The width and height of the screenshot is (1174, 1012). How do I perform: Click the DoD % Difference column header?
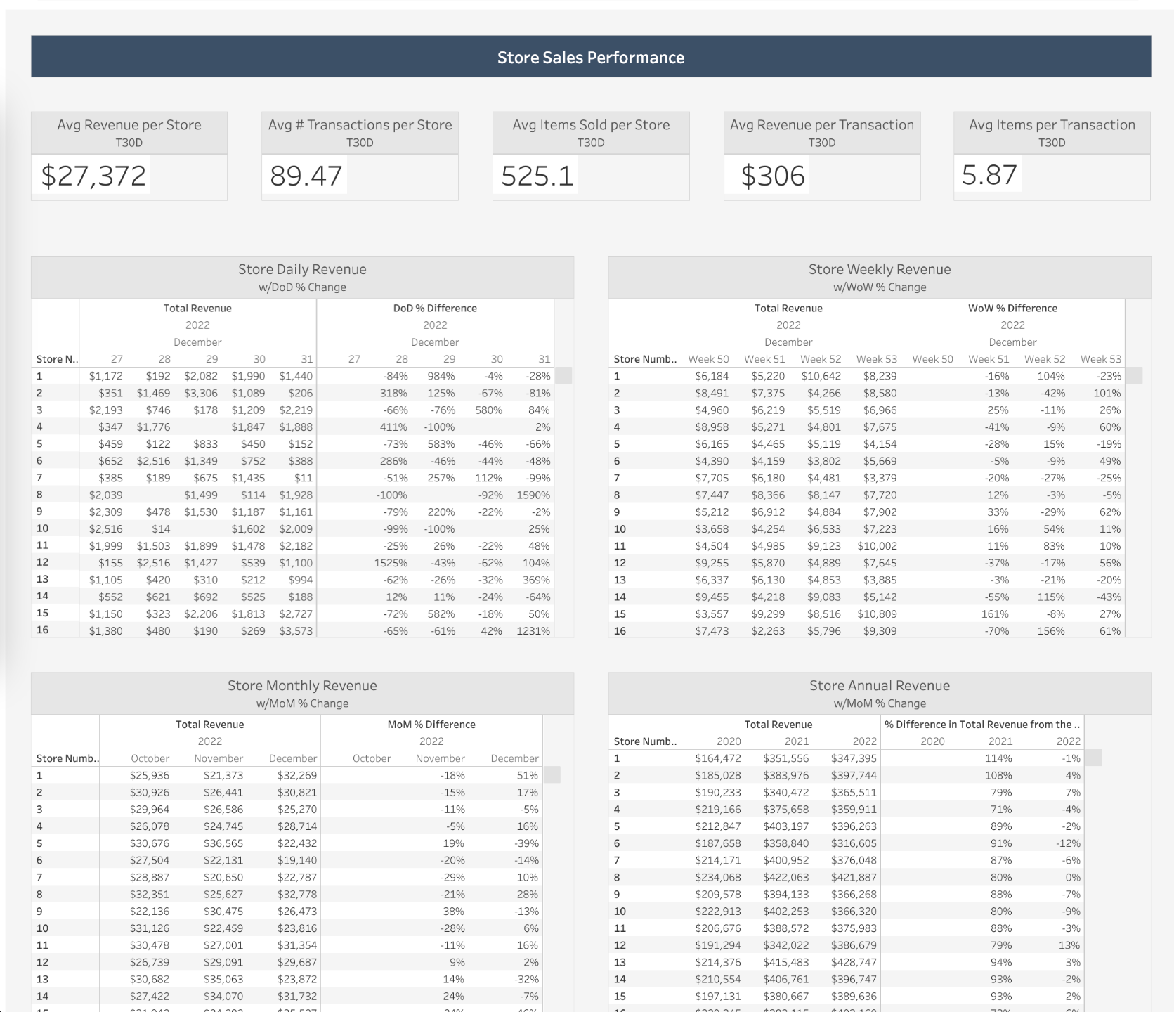(x=435, y=308)
